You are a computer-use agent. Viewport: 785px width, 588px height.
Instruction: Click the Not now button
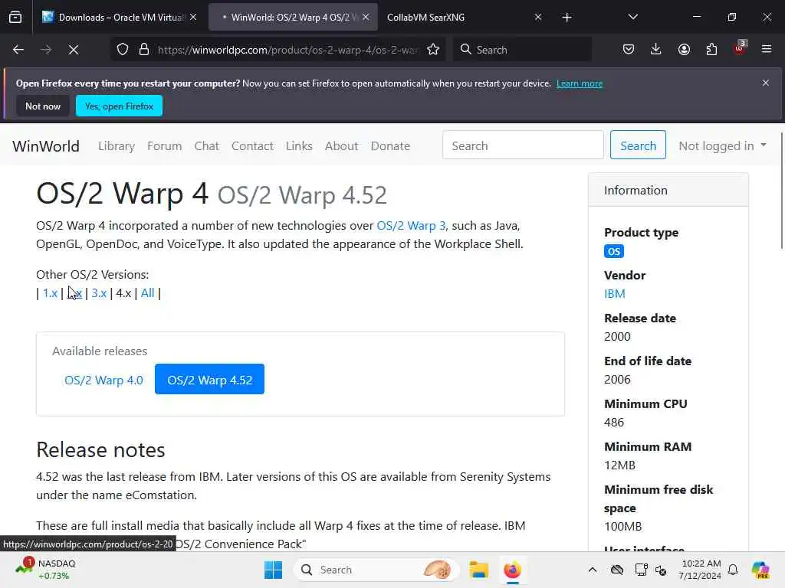[43, 106]
